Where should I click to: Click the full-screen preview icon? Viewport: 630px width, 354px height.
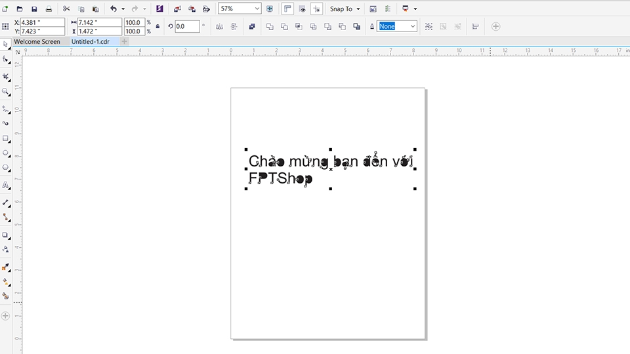(270, 9)
